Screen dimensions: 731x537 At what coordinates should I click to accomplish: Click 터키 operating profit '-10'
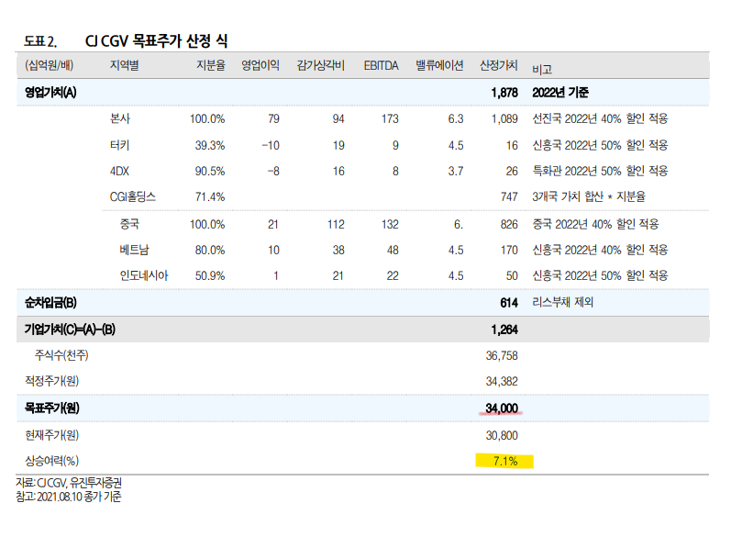[271, 146]
